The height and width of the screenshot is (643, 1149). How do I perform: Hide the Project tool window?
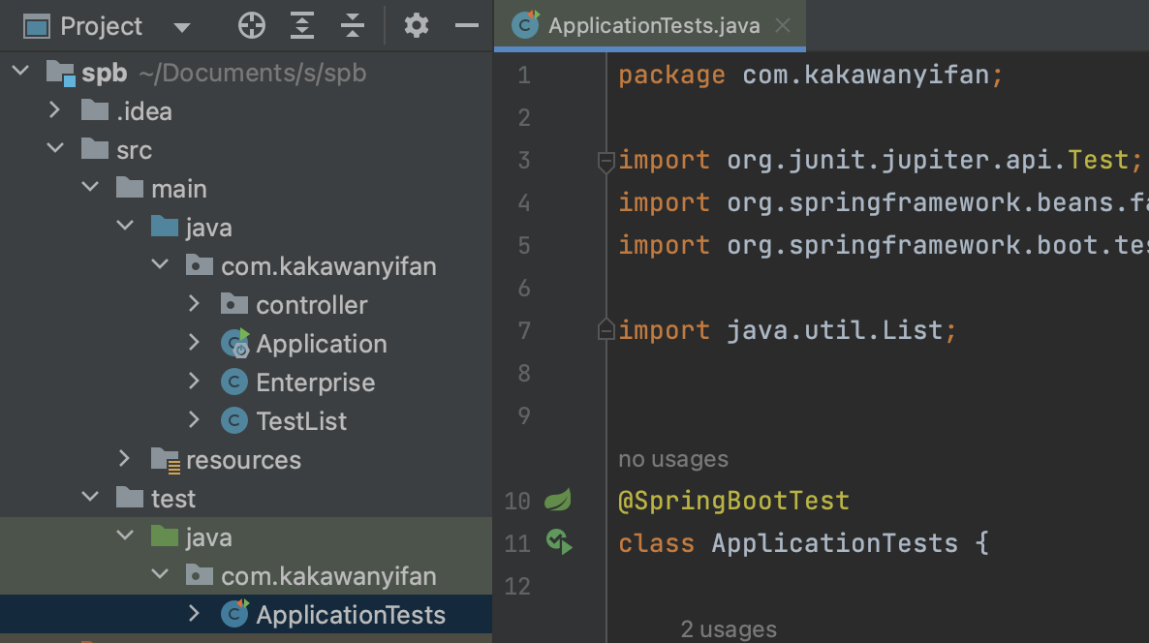pos(467,26)
